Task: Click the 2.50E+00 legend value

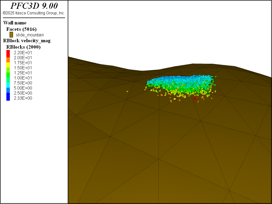Action: pos(23,93)
